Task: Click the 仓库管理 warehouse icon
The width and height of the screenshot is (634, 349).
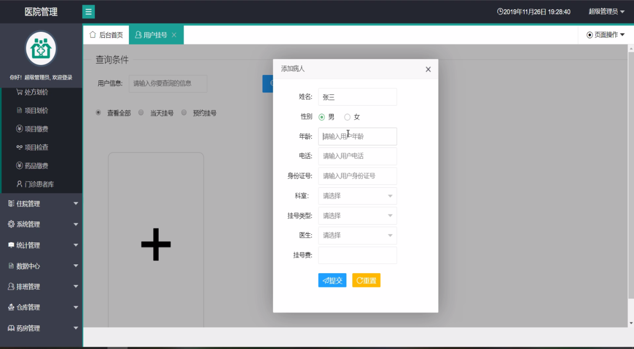Action: tap(11, 307)
